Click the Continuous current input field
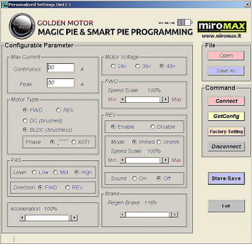252x244 pixels. click(x=60, y=67)
